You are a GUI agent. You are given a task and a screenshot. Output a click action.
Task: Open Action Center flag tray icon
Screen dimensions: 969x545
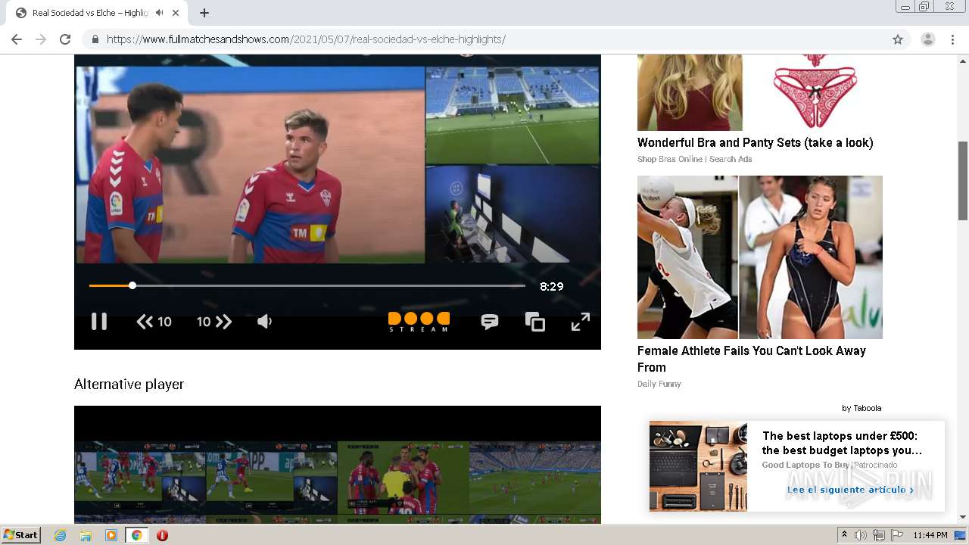[x=897, y=535]
